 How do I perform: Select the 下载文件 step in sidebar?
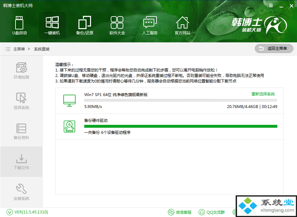[21, 162]
